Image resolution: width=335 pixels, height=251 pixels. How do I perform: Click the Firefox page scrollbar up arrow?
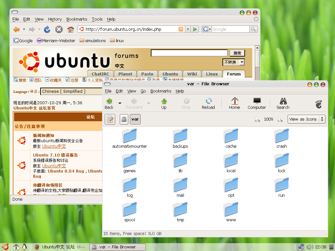tap(257, 48)
